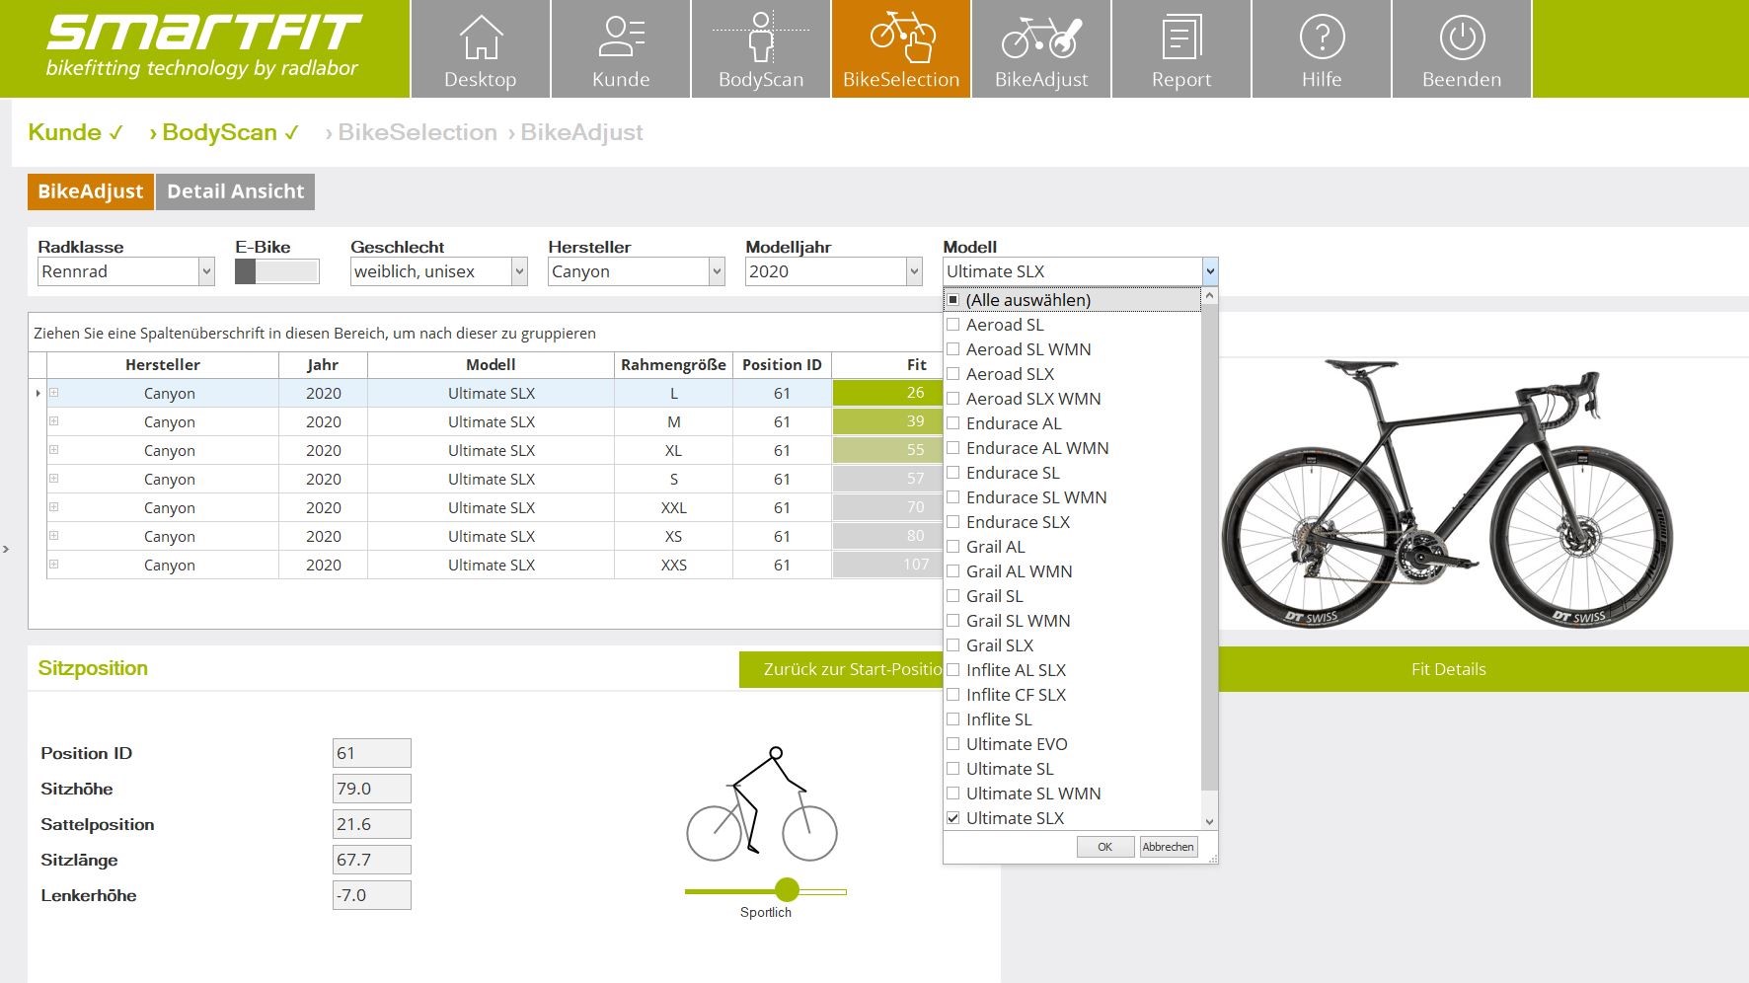Check the Endurace AL option
Screen dimensions: 1749x983
click(953, 423)
